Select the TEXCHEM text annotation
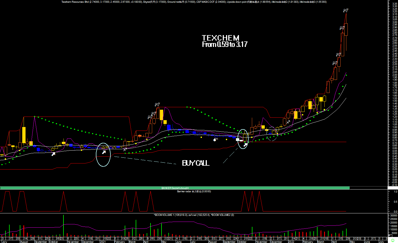The image size is (398, 243). click(221, 38)
